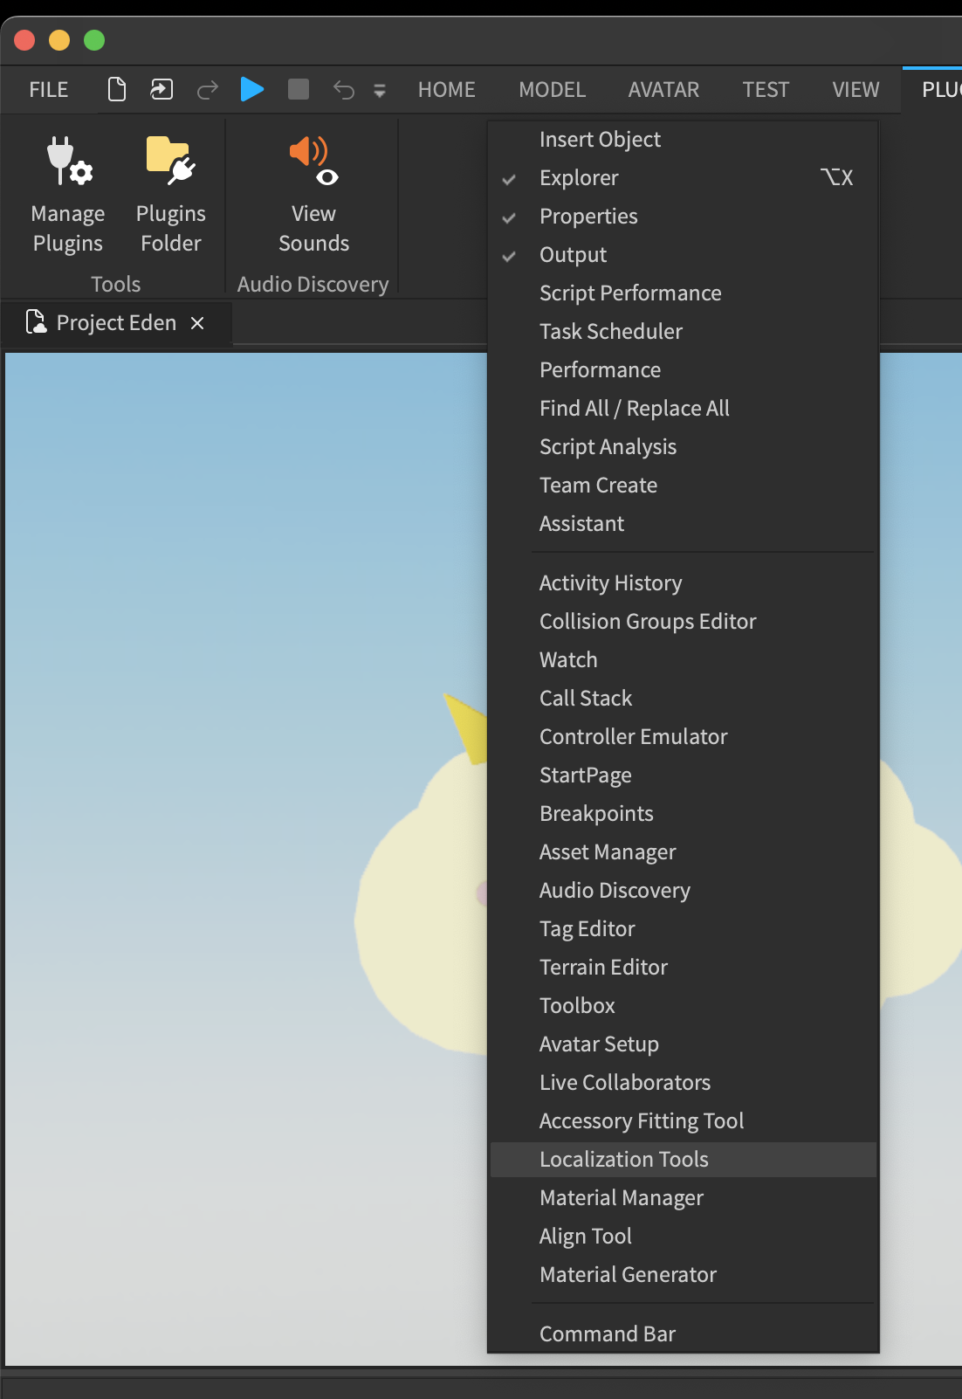The height and width of the screenshot is (1399, 962).
Task: Open the FILE menu
Action: 49,90
